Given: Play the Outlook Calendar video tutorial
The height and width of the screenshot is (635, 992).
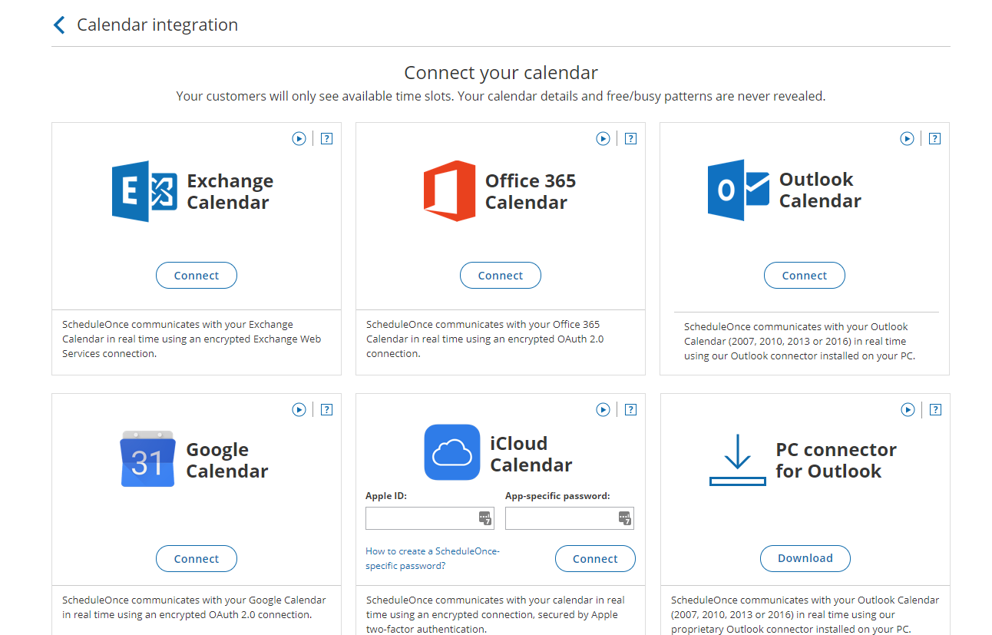Looking at the screenshot, I should (907, 138).
